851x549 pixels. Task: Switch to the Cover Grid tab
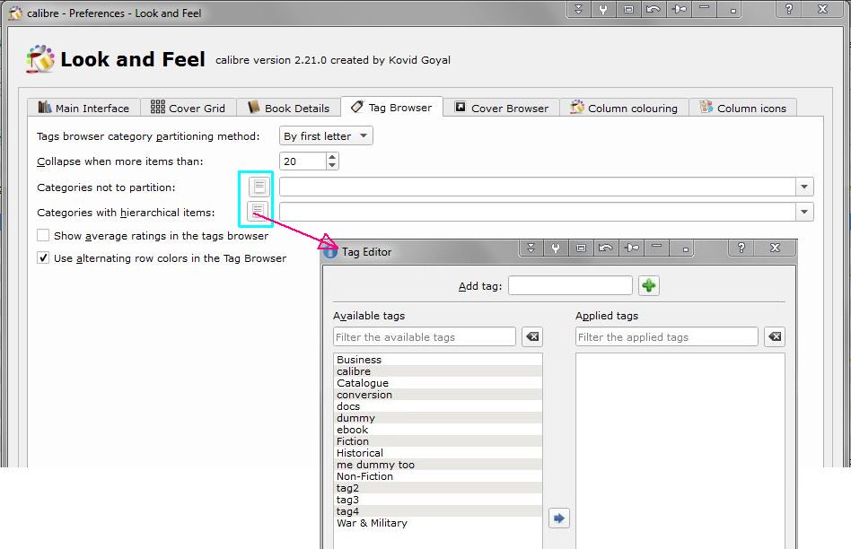pos(188,108)
